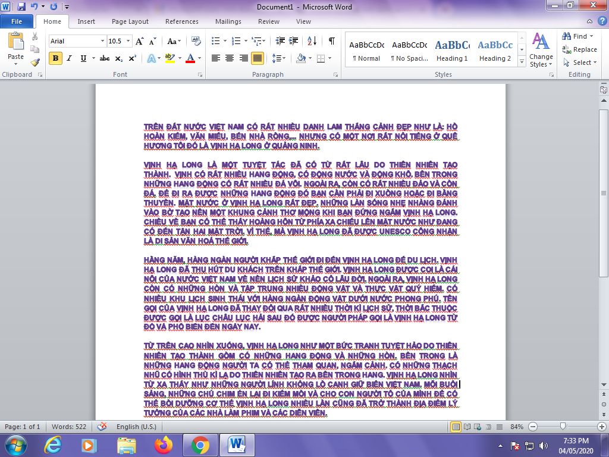Open spelling check icon in status bar
The width and height of the screenshot is (609, 457).
click(x=102, y=427)
